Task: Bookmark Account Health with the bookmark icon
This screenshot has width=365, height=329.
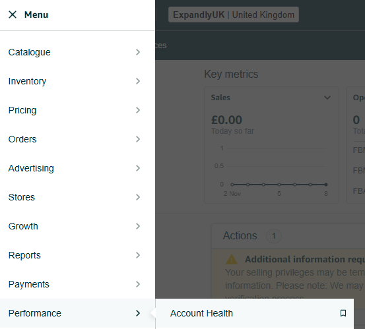Action: click(343, 313)
